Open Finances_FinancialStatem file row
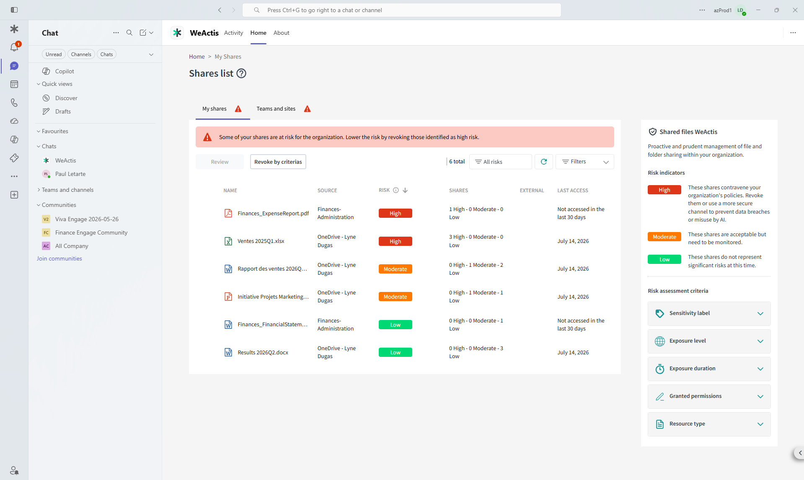804x480 pixels. (405, 325)
